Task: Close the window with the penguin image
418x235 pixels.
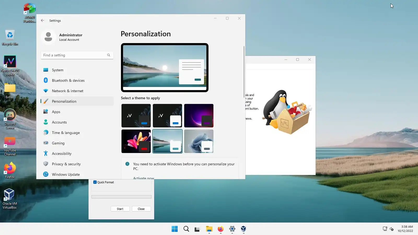Action: tap(310, 60)
